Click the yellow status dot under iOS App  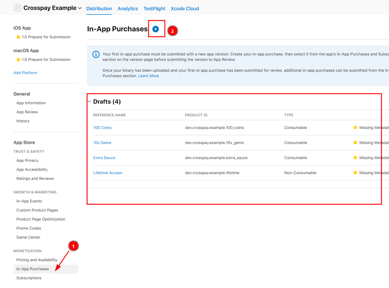click(18, 37)
